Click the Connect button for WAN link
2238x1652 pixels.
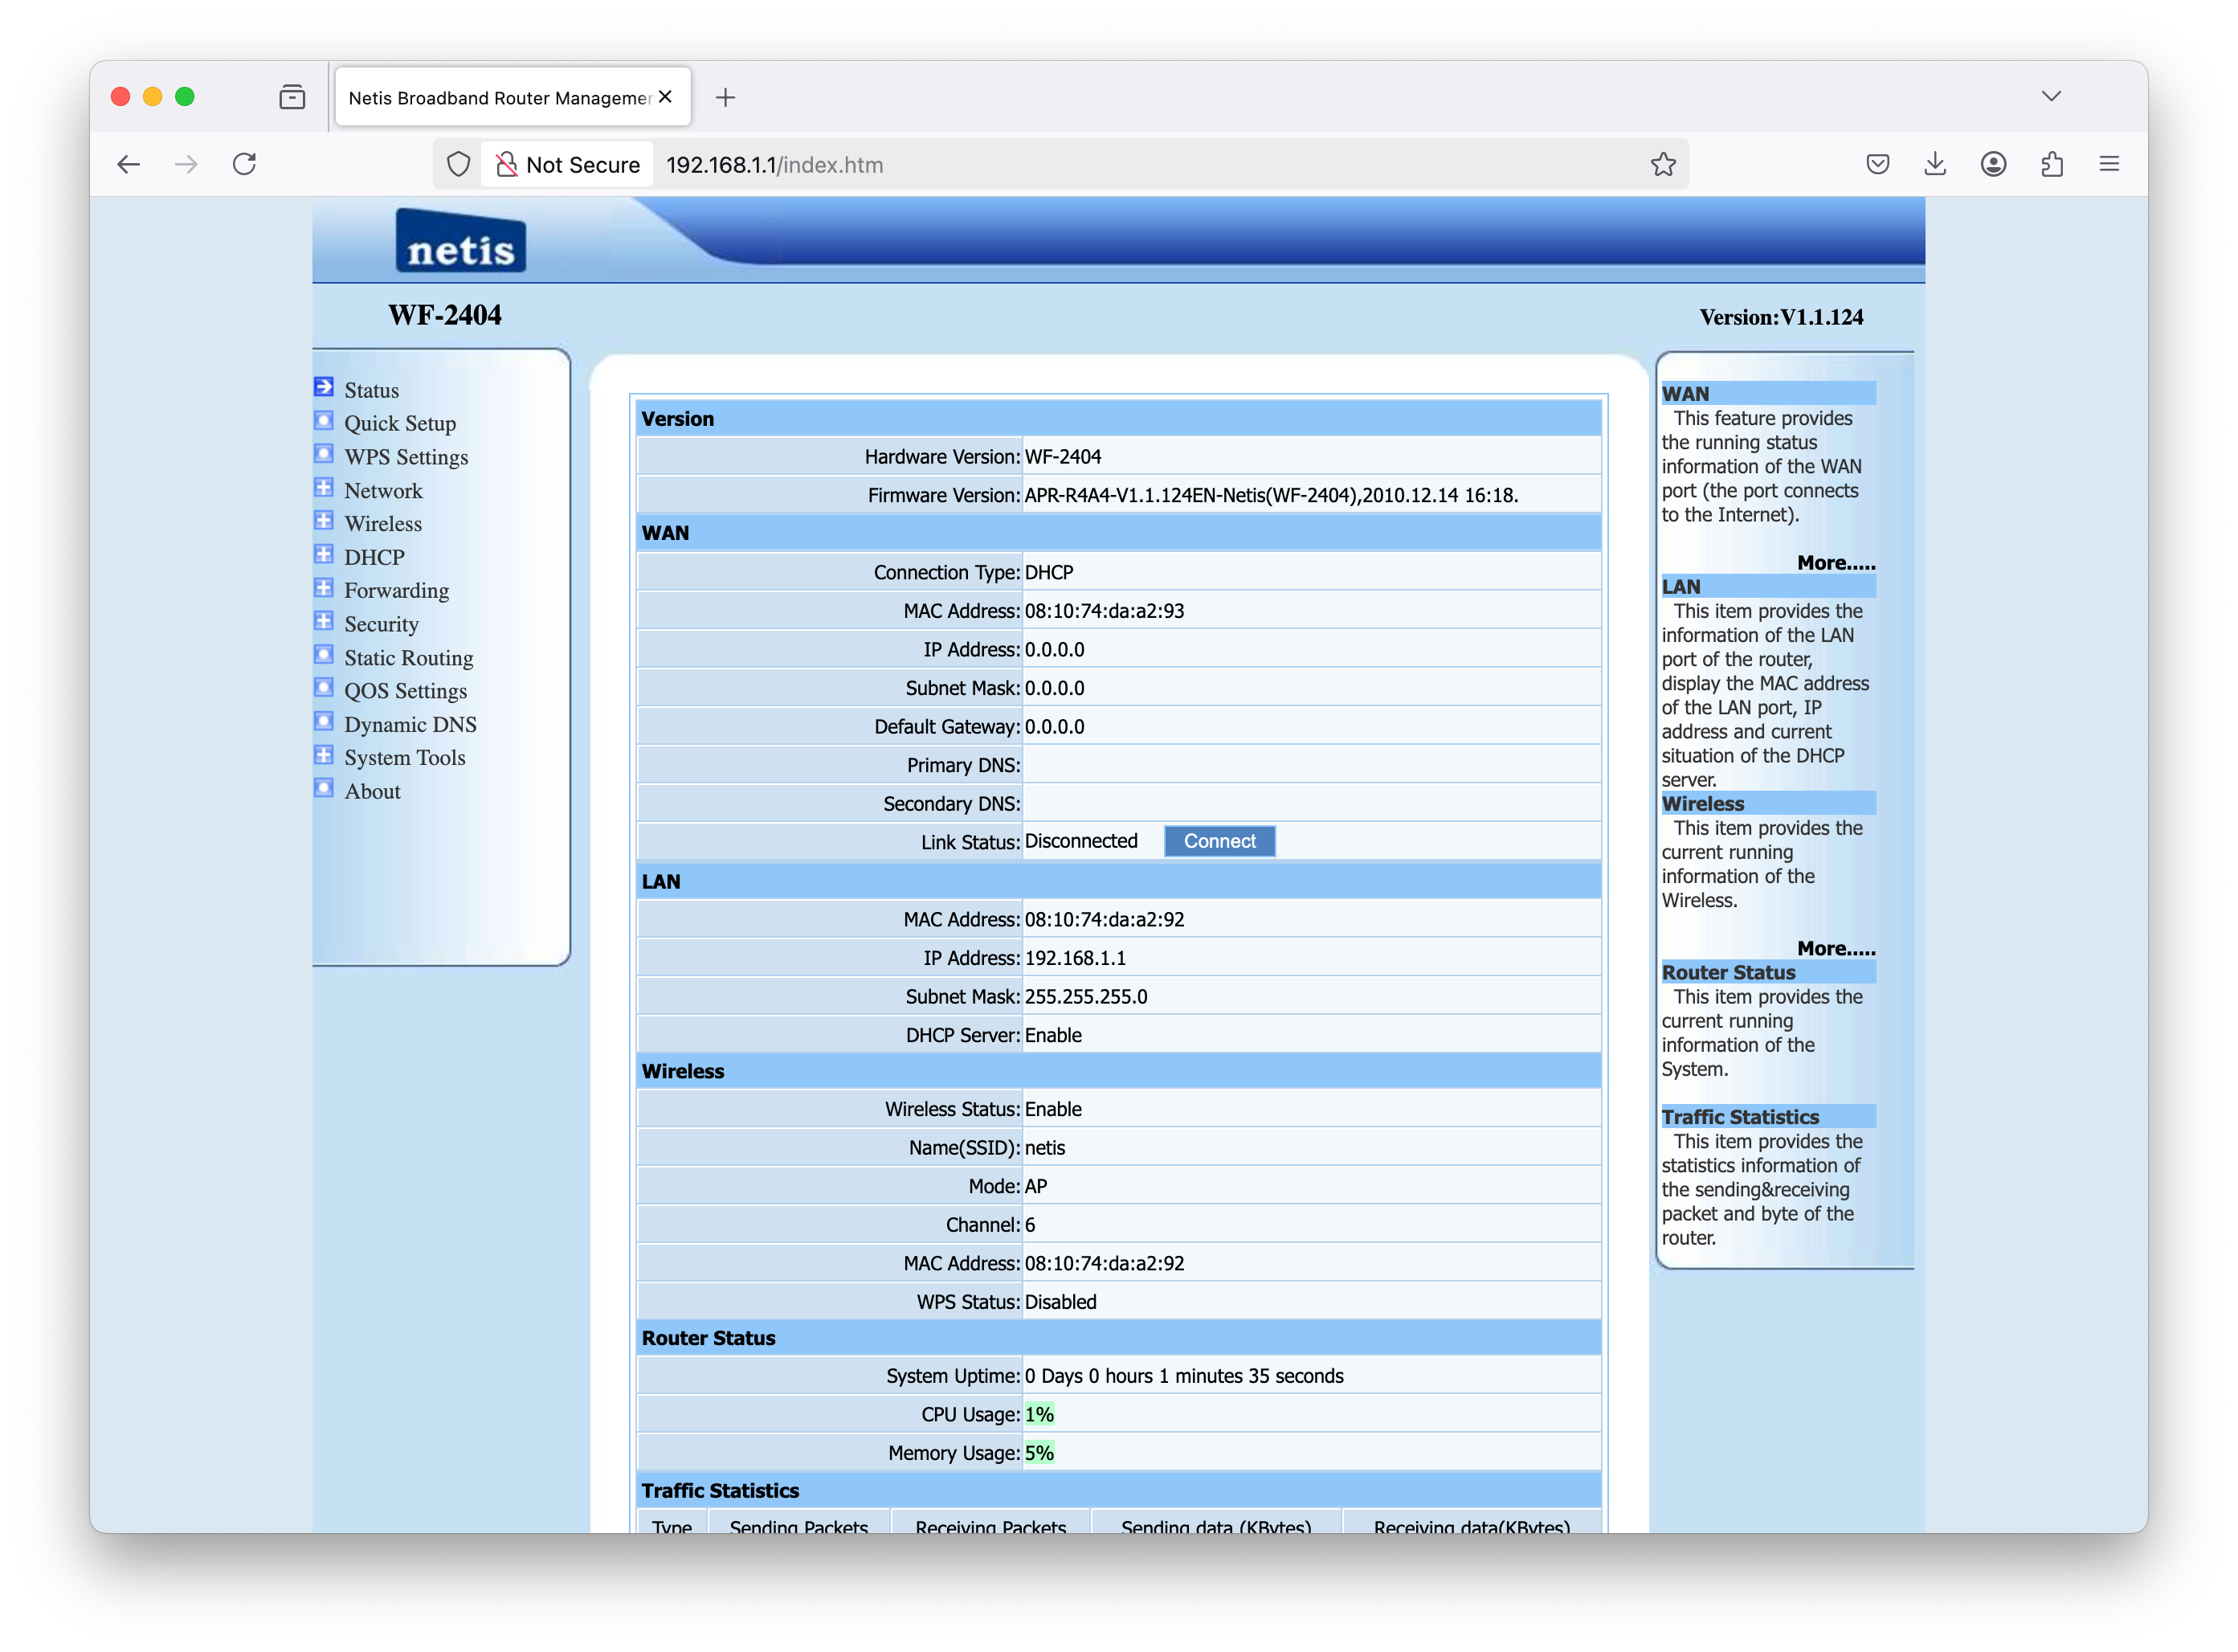pyautogui.click(x=1219, y=841)
